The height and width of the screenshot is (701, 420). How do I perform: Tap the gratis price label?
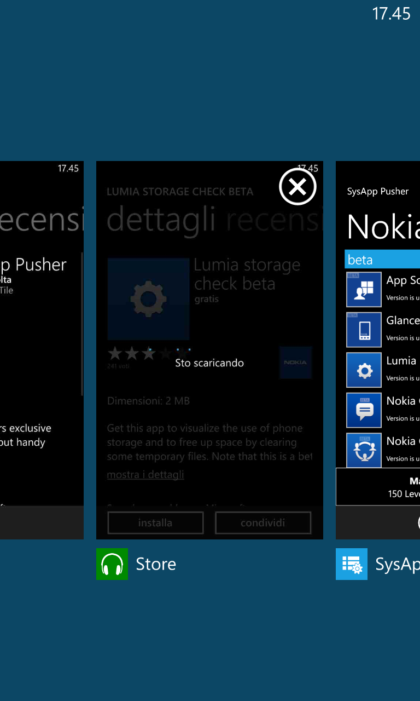207,300
